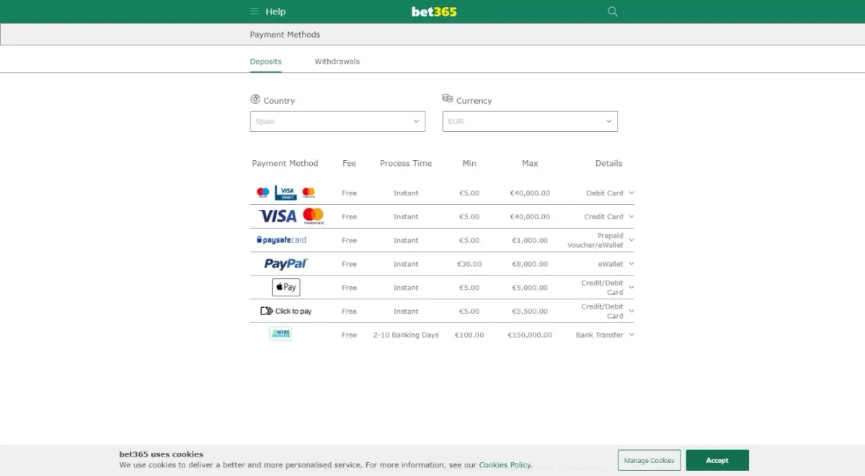Click the €100.00 minimum for wire transfer
Viewport: 865px width, 476px height.
[469, 335]
